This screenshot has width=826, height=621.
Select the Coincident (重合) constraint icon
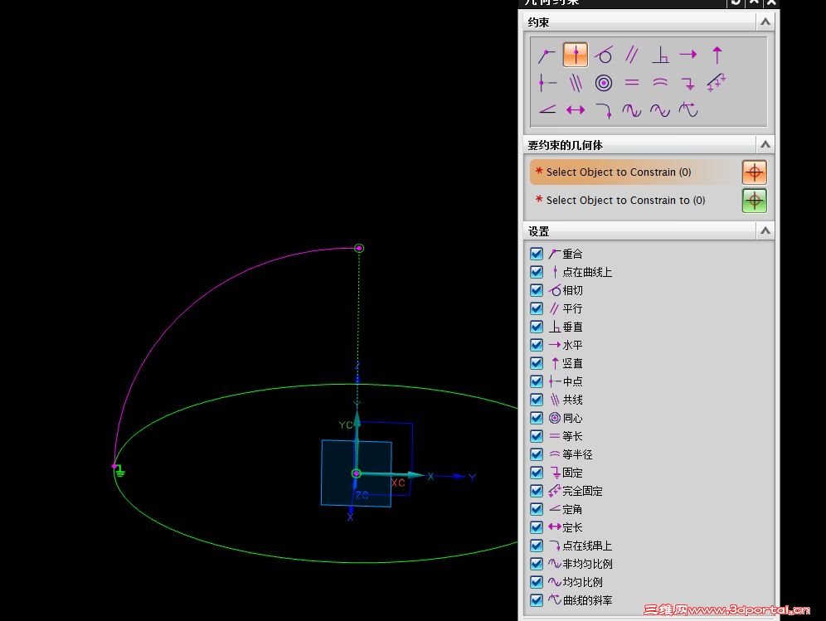[x=547, y=55]
